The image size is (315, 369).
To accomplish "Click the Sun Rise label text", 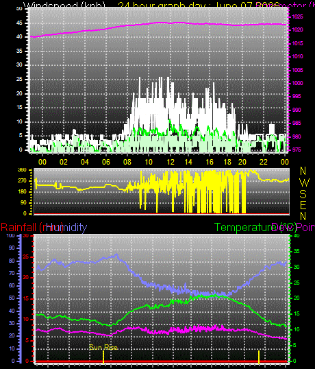I will (103, 347).
